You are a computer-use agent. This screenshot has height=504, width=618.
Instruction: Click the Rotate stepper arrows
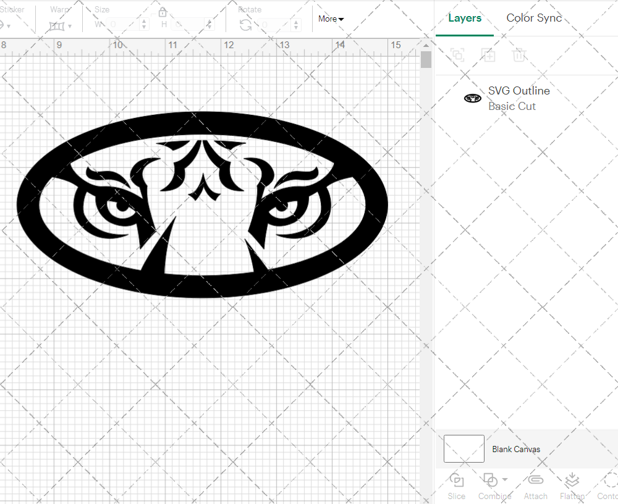pyautogui.click(x=295, y=25)
